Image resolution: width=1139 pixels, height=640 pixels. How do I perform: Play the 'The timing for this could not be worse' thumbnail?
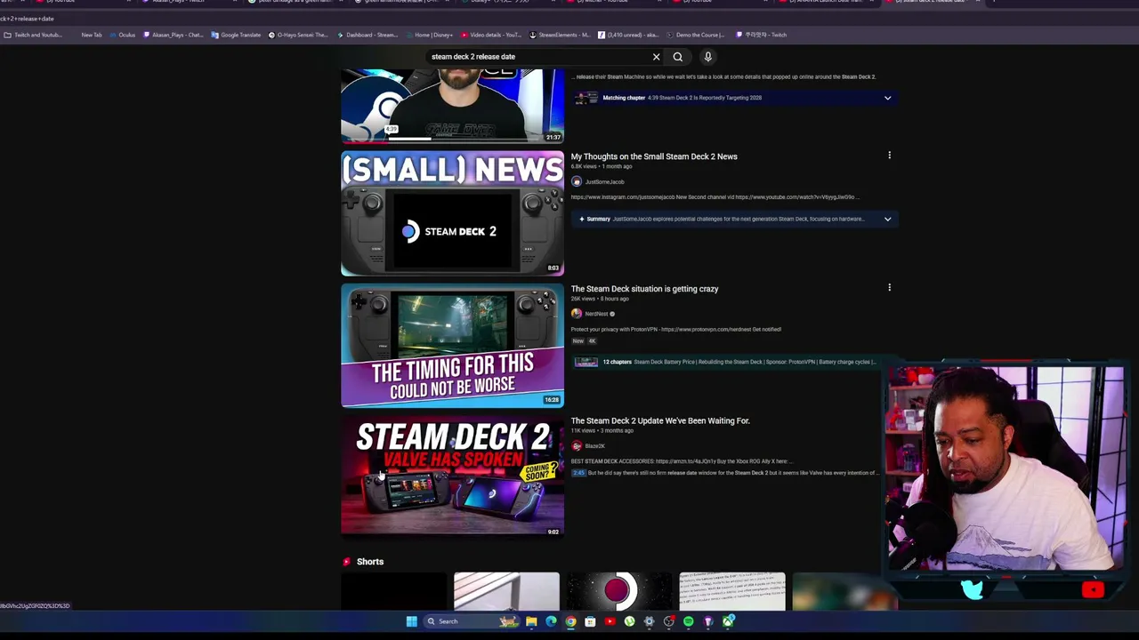452,346
